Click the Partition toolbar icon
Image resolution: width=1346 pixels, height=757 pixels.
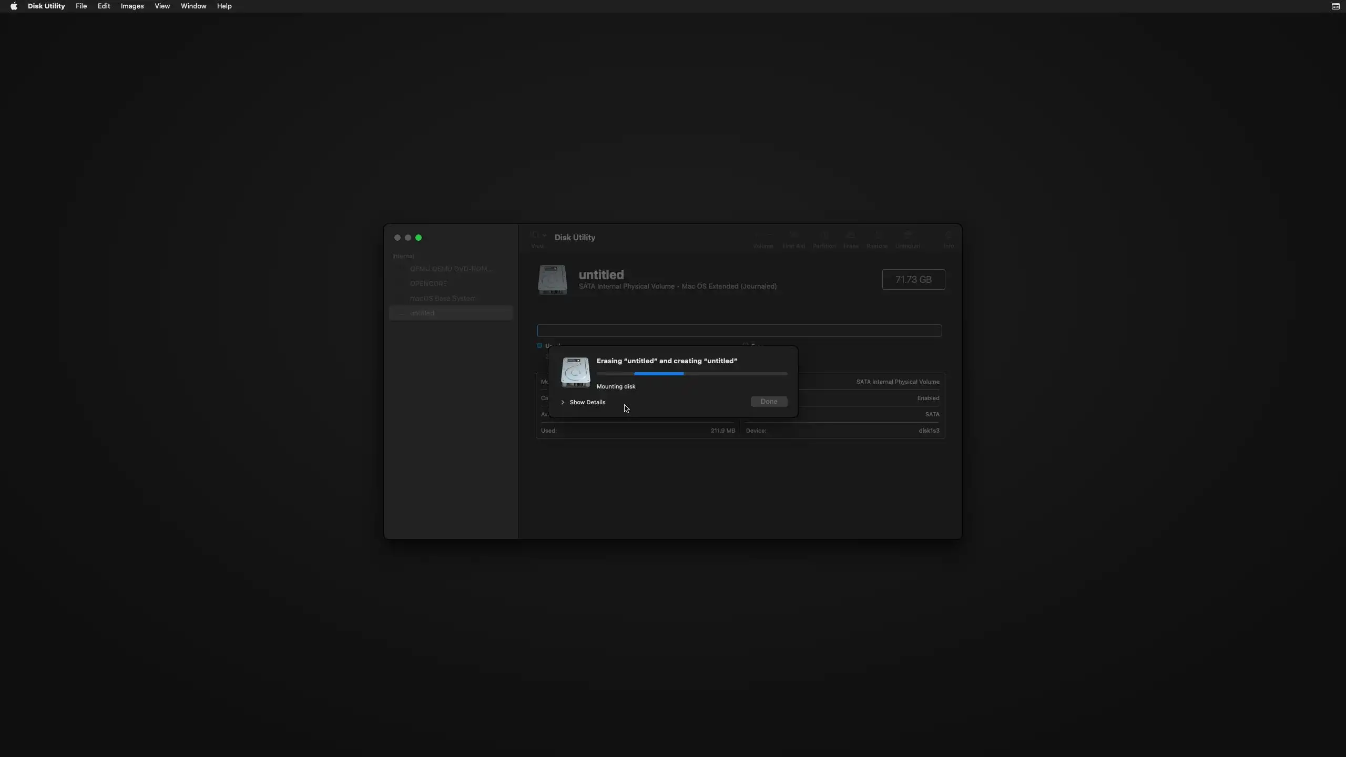click(824, 236)
